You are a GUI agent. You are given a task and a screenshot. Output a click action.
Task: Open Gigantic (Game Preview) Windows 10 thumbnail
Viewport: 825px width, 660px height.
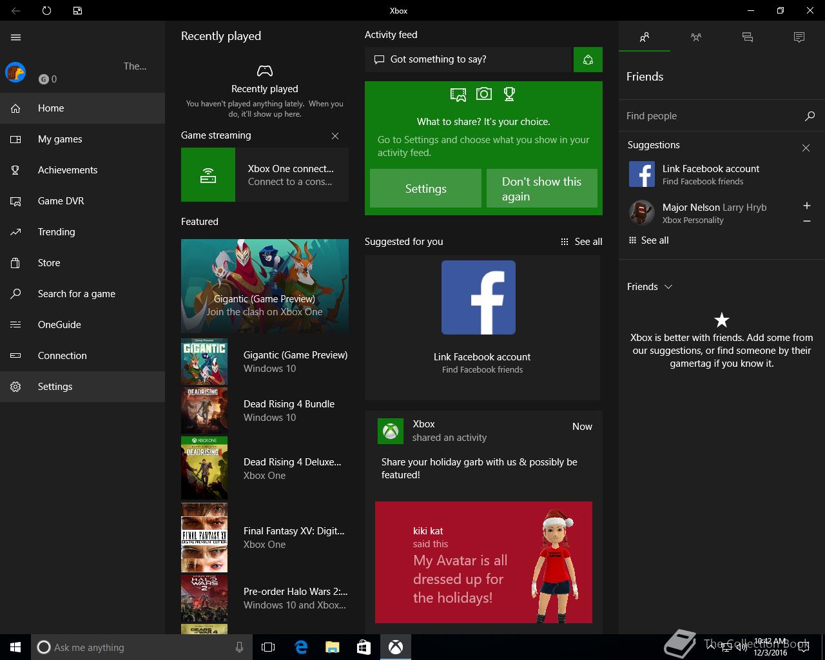[x=204, y=362]
